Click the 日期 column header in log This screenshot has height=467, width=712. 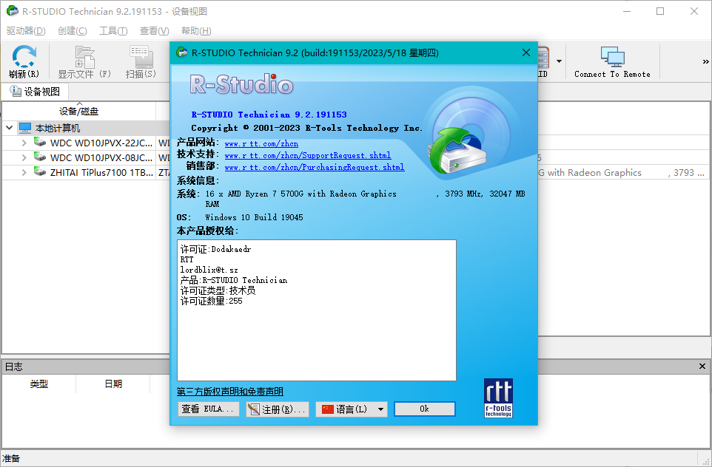[113, 384]
